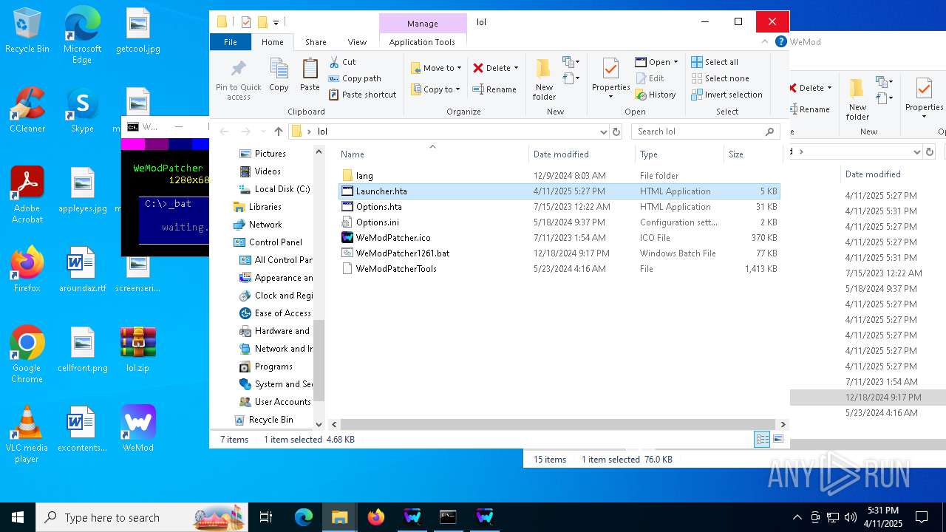Open lol.zip archive on desktop
Image resolution: width=946 pixels, height=532 pixels.
pos(138,349)
